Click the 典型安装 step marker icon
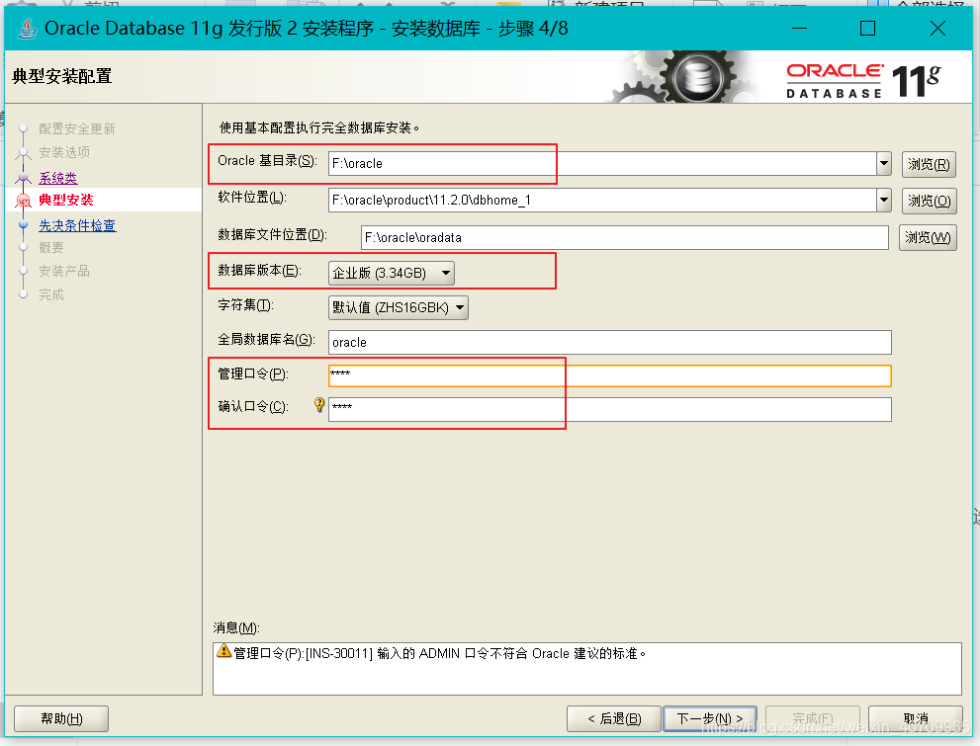This screenshot has height=746, width=980. [x=23, y=201]
